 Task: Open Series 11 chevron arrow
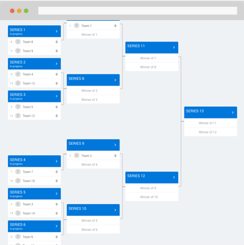[174, 48]
